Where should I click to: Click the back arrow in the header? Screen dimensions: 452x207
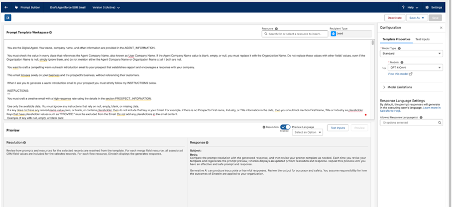point(6,7)
